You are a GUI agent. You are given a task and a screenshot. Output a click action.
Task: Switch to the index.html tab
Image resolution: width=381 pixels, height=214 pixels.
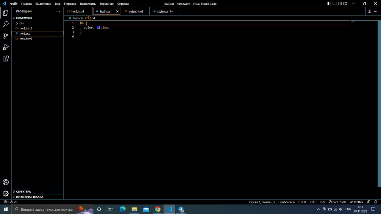click(135, 11)
